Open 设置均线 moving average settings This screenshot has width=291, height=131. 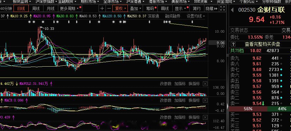point(196,16)
